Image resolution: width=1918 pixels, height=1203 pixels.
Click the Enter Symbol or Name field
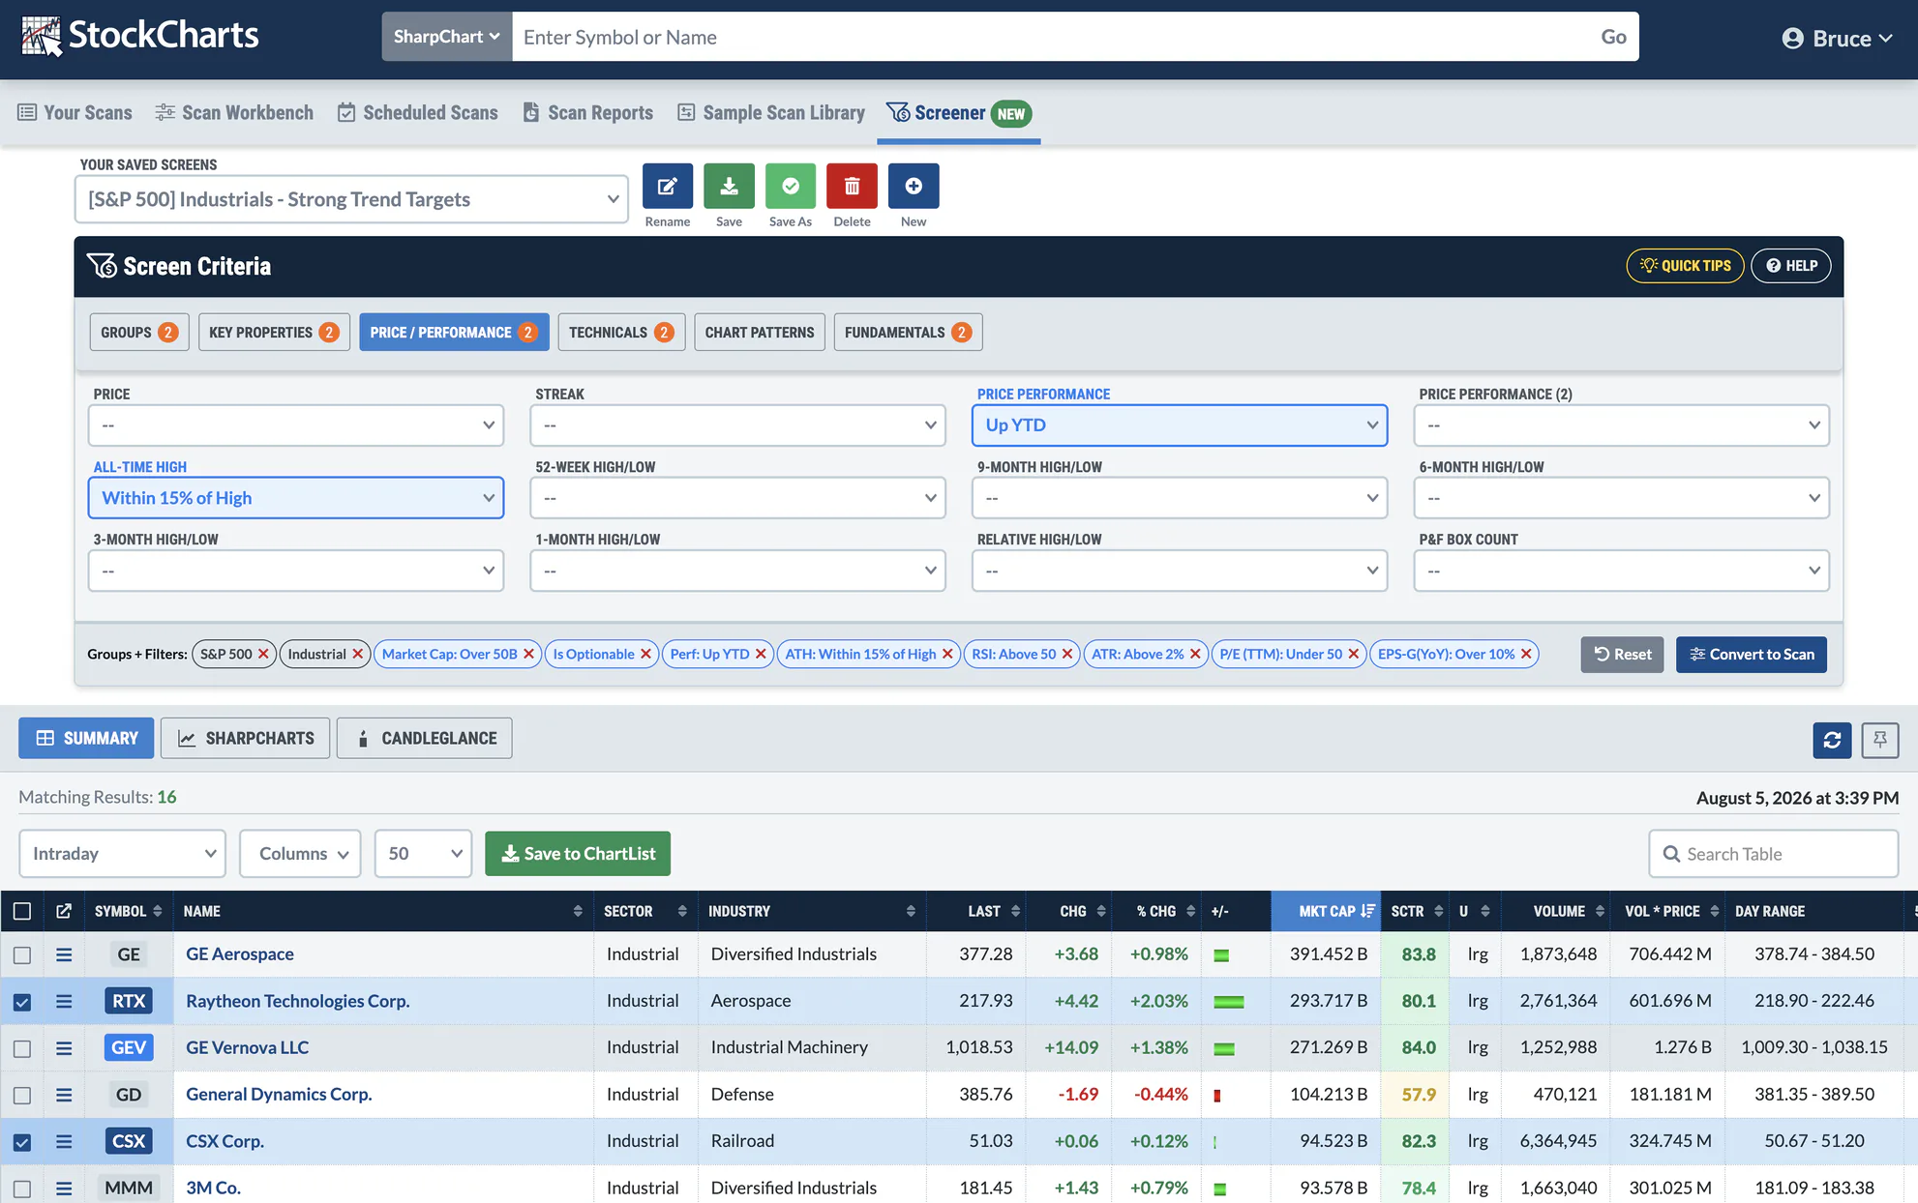pyautogui.click(x=1050, y=37)
